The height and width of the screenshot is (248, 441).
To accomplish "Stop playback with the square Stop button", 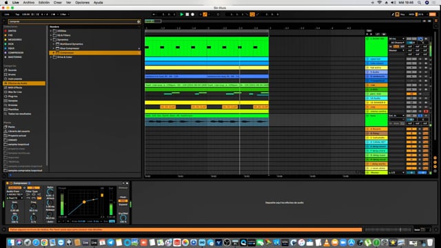I will click(187, 14).
